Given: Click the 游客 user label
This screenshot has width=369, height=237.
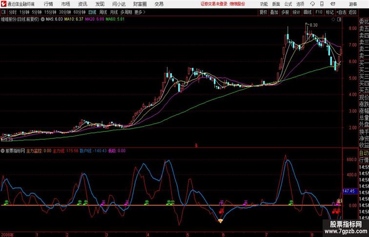Looking at the screenshot, I should pos(353,4).
